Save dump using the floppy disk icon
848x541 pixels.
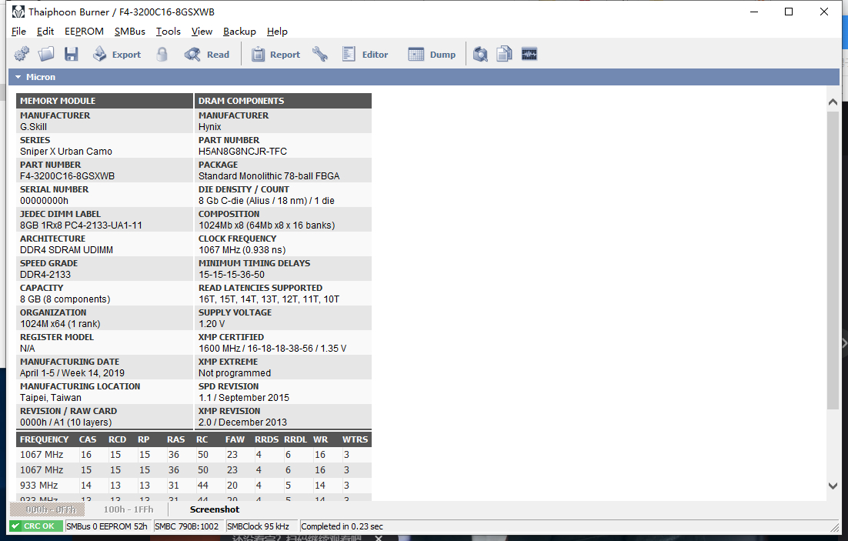(x=72, y=54)
